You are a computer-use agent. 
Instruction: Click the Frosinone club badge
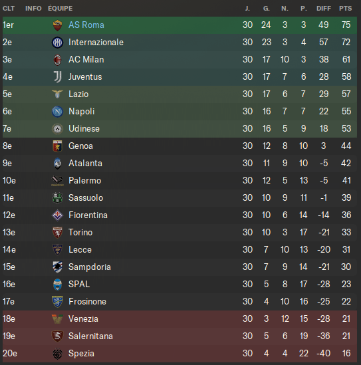[x=57, y=302]
